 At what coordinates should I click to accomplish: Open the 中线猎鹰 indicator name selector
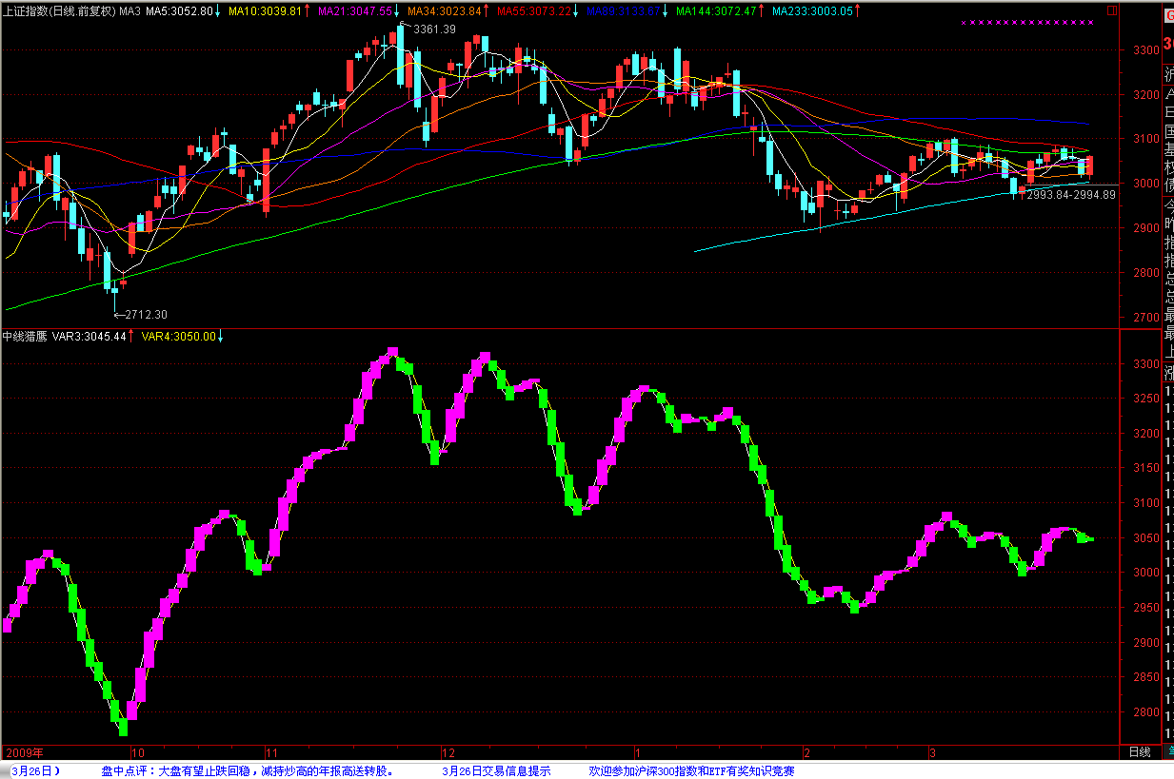25,336
